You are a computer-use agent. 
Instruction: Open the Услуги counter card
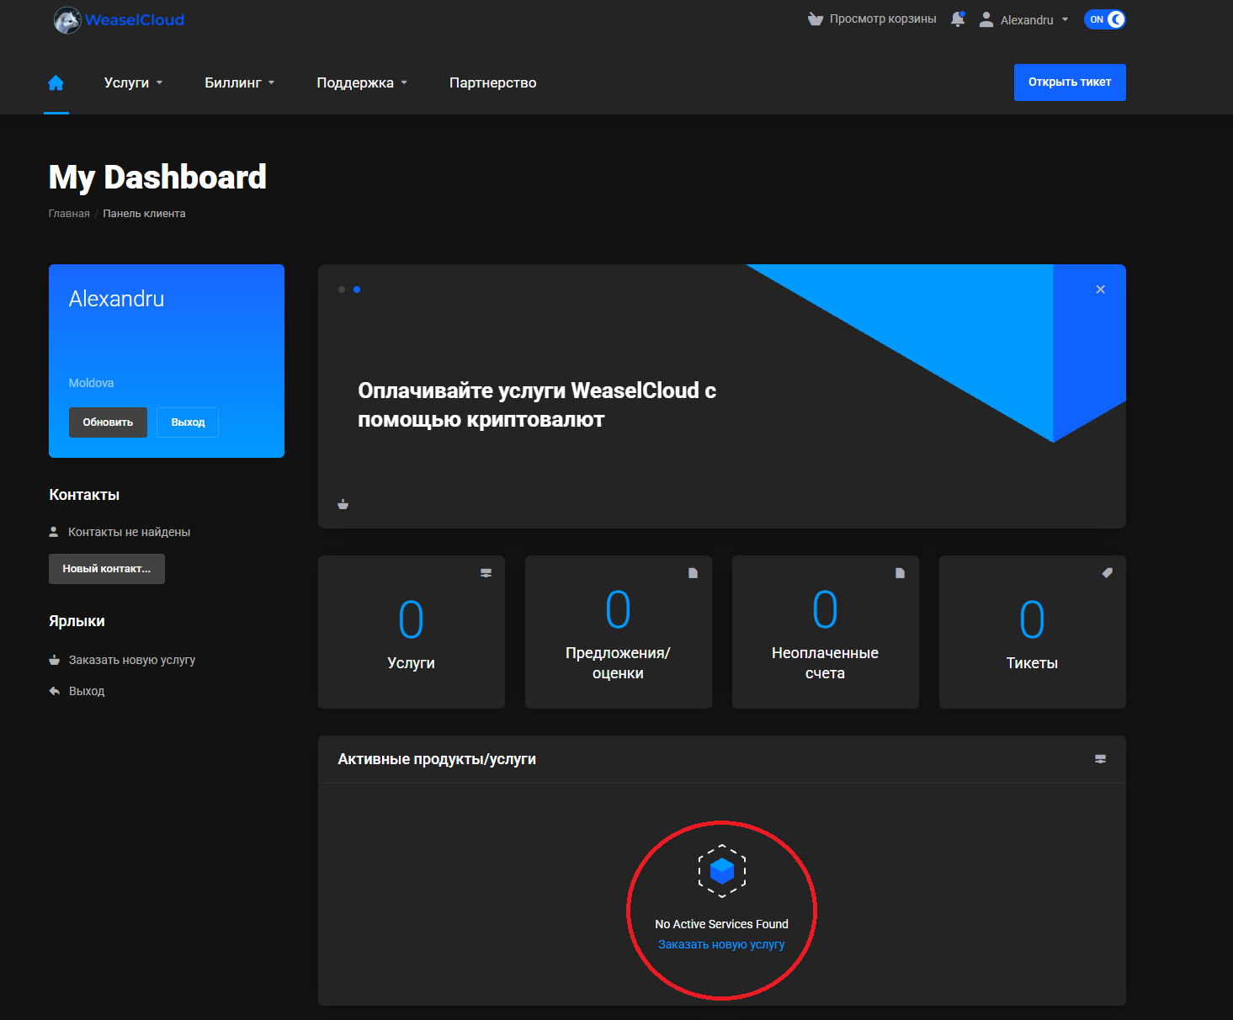(412, 632)
